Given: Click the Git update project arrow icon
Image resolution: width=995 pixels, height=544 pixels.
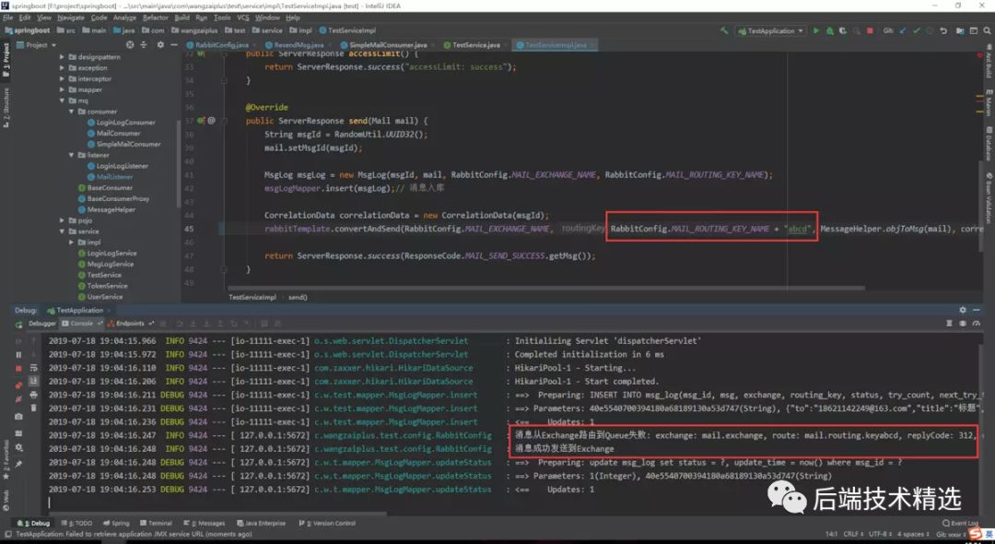Looking at the screenshot, I should point(904,30).
